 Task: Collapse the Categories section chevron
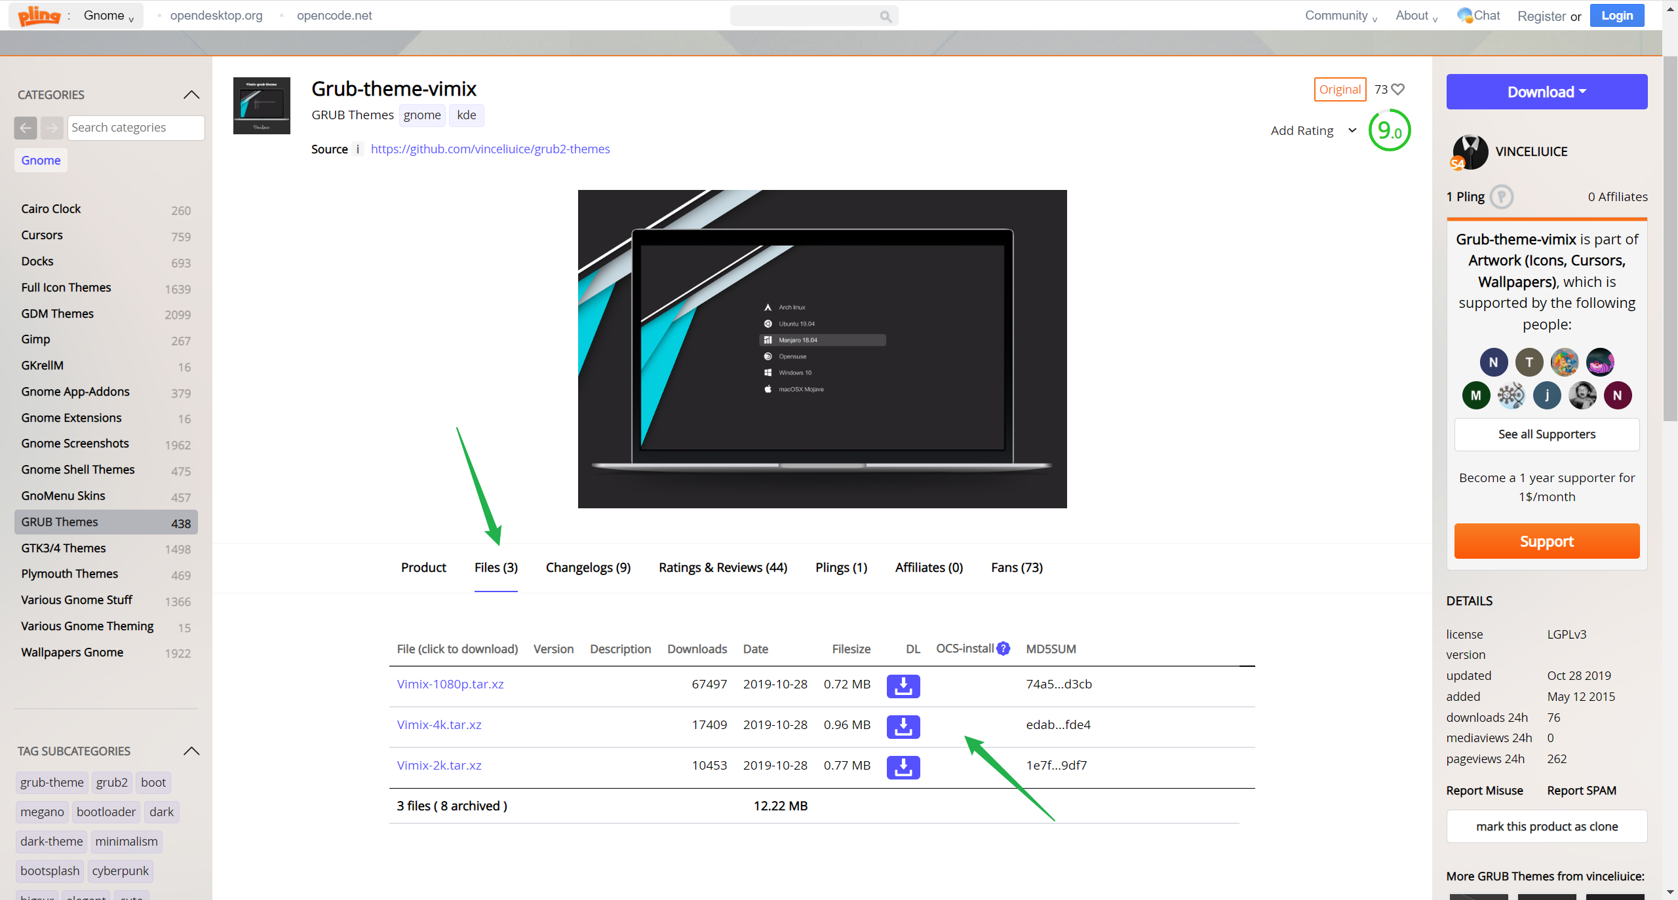tap(191, 95)
